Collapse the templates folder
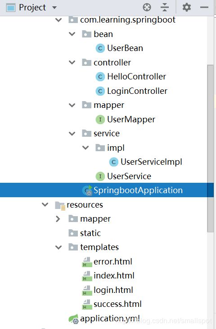Screen dimensions: 216x329 pyautogui.click(x=58, y=247)
